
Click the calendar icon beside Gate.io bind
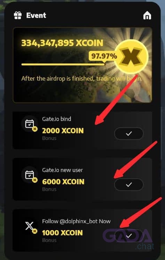click(x=30, y=124)
